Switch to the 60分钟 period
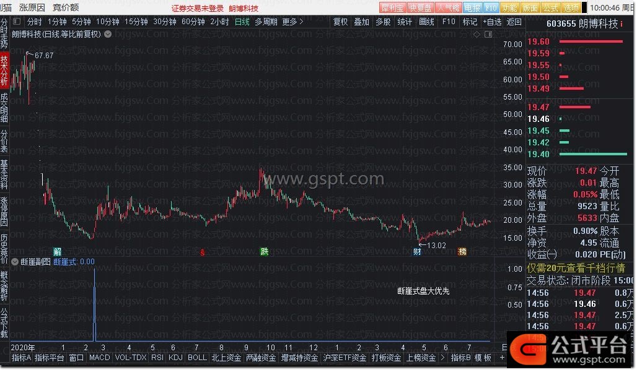The height and width of the screenshot is (370, 637). click(193, 22)
